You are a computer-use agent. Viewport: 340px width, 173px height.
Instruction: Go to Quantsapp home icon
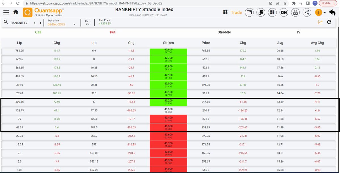click(x=16, y=12)
